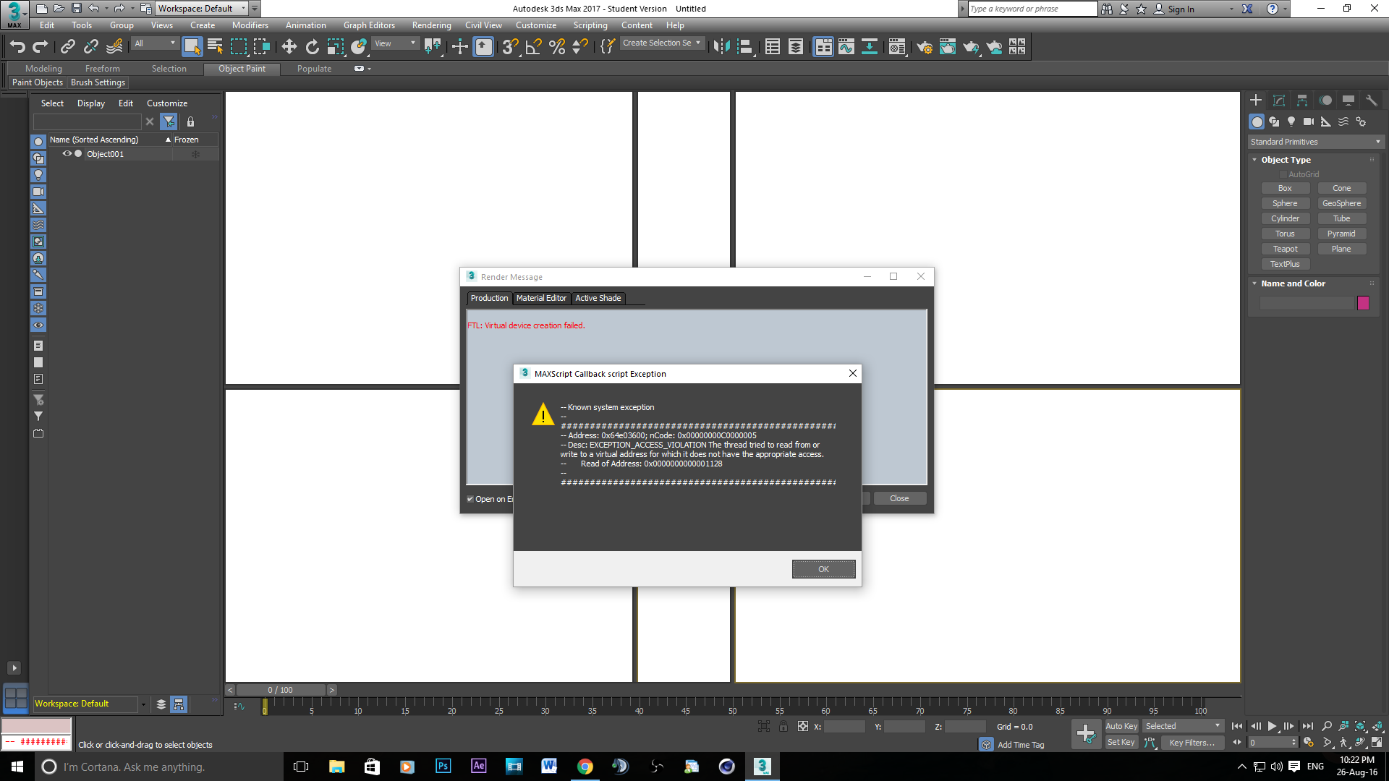Switch to Active Shade tab in Render Message
This screenshot has height=781, width=1389.
click(598, 298)
